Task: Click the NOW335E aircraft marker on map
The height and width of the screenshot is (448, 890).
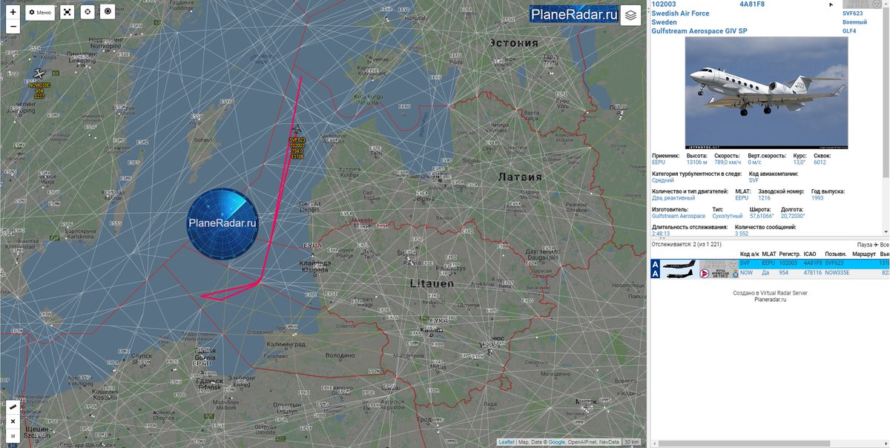Action: 39,73
